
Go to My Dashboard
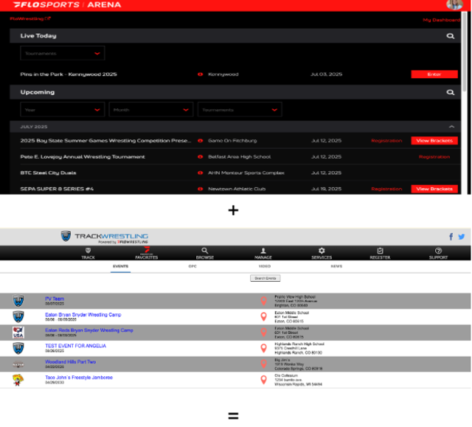click(x=441, y=20)
